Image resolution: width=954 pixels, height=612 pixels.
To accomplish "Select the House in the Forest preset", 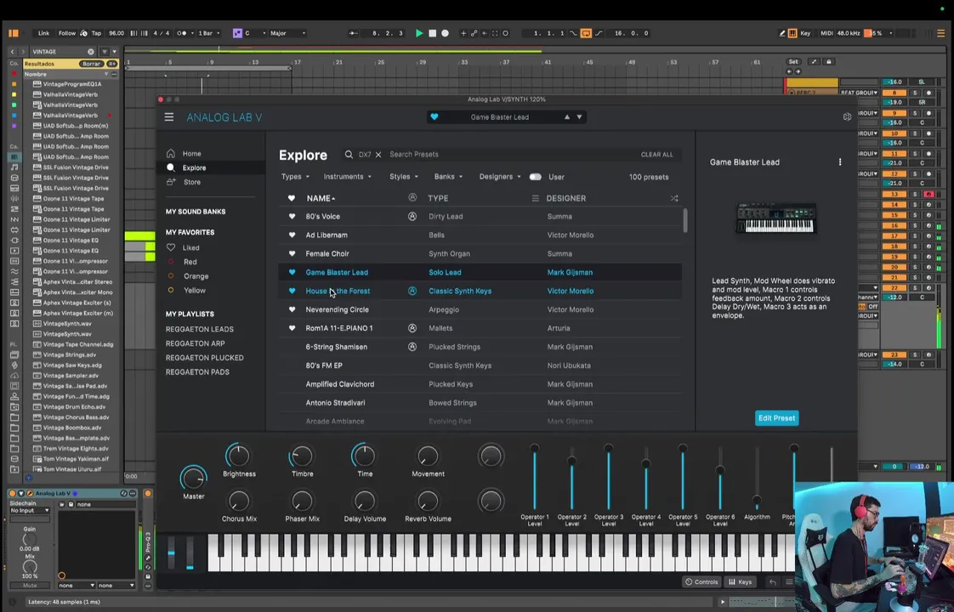I will [x=480, y=291].
